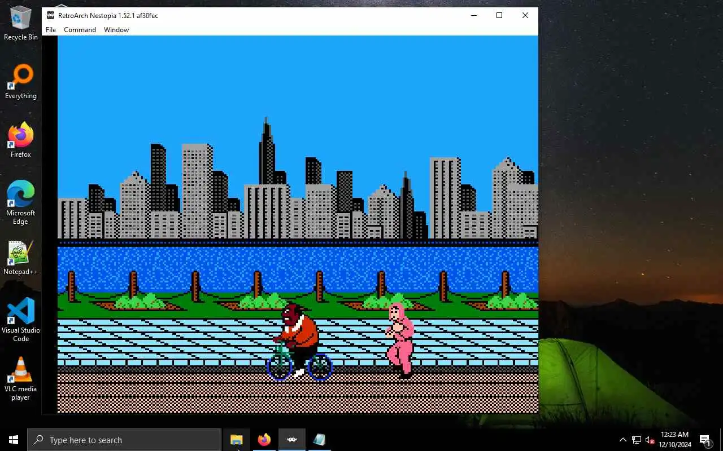Select the Firefox desktop shortcut
Viewport: 723px width, 451px height.
point(21,140)
